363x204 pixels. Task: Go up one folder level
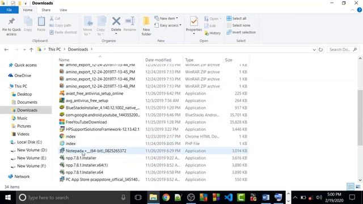[31, 49]
